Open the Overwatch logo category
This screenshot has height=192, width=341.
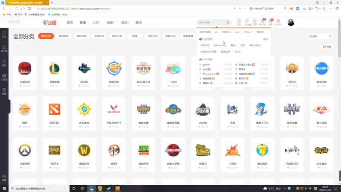pyautogui.click(x=25, y=150)
